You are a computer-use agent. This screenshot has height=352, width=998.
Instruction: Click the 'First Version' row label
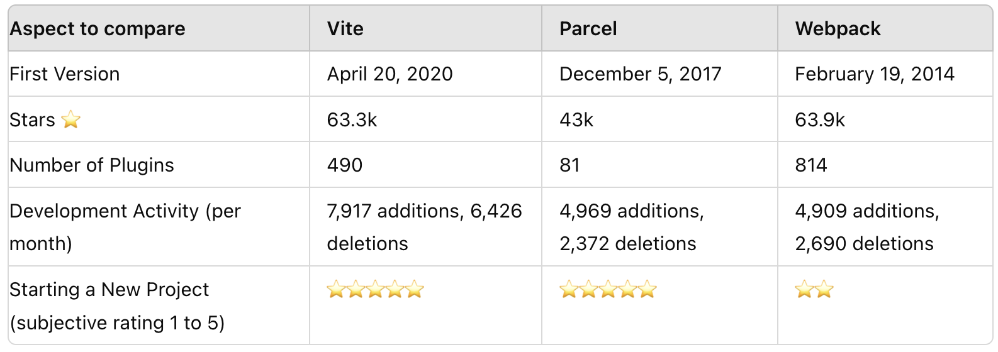coord(64,74)
